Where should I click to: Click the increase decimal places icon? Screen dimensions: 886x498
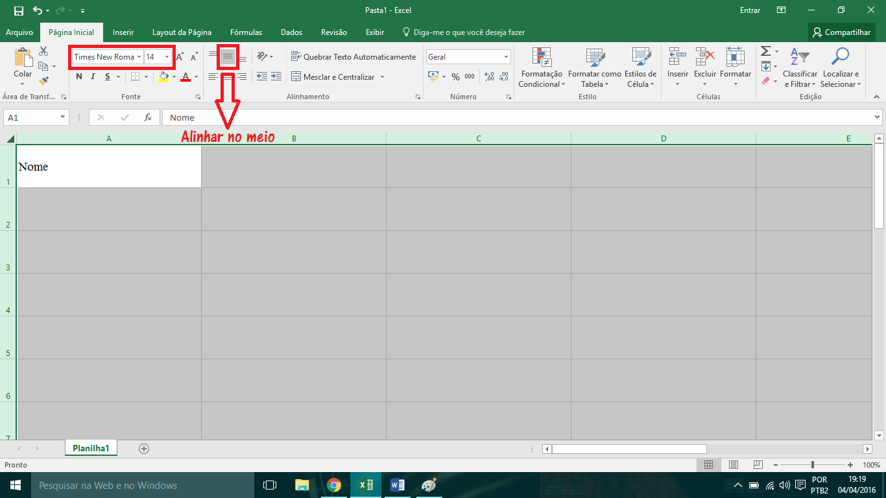(488, 77)
